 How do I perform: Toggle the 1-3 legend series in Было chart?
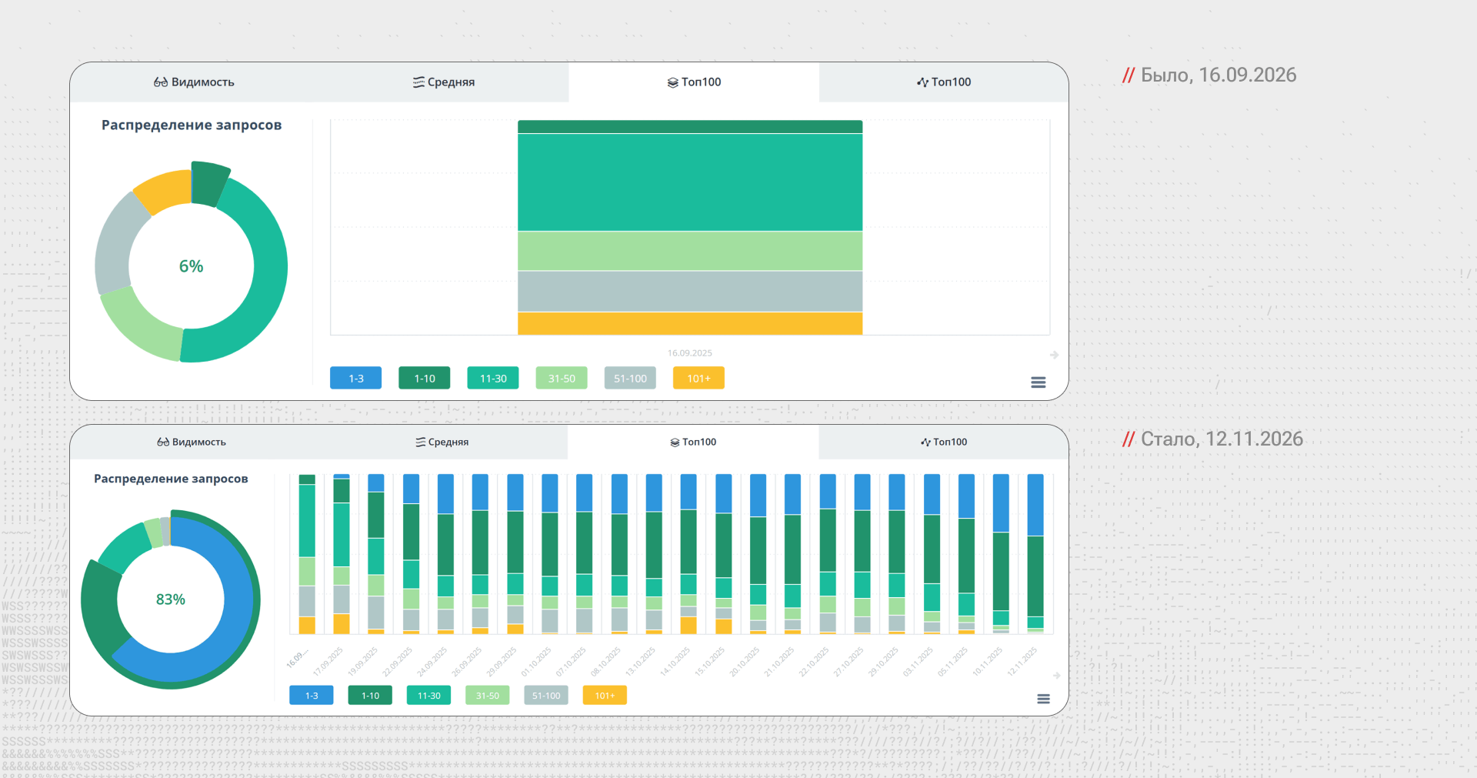point(355,378)
